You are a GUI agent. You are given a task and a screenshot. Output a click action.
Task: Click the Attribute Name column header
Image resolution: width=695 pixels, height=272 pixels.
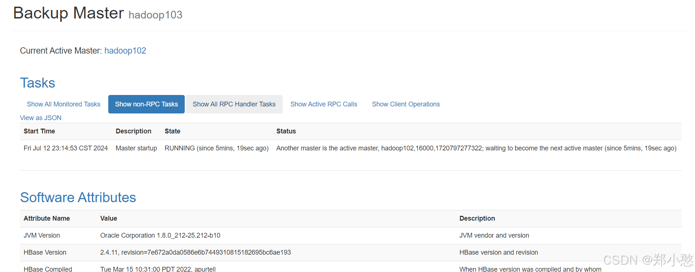pos(47,218)
